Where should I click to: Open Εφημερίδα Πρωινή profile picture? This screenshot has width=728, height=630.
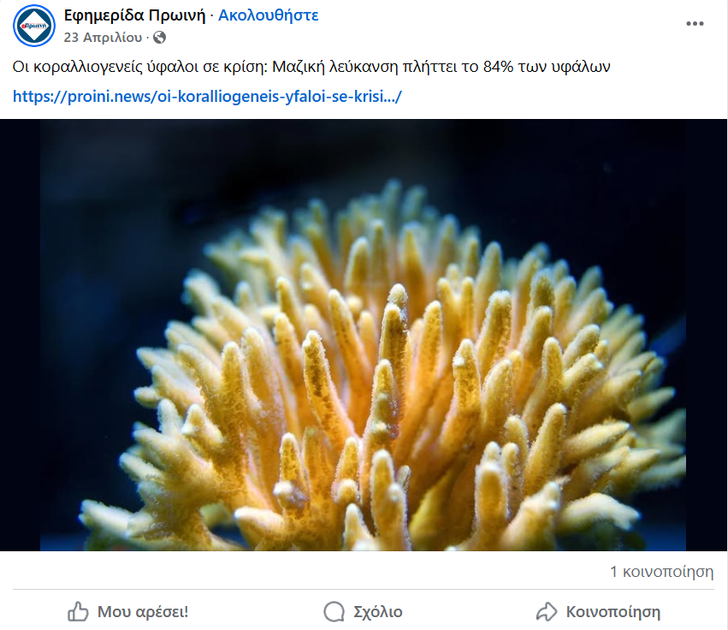point(34,26)
